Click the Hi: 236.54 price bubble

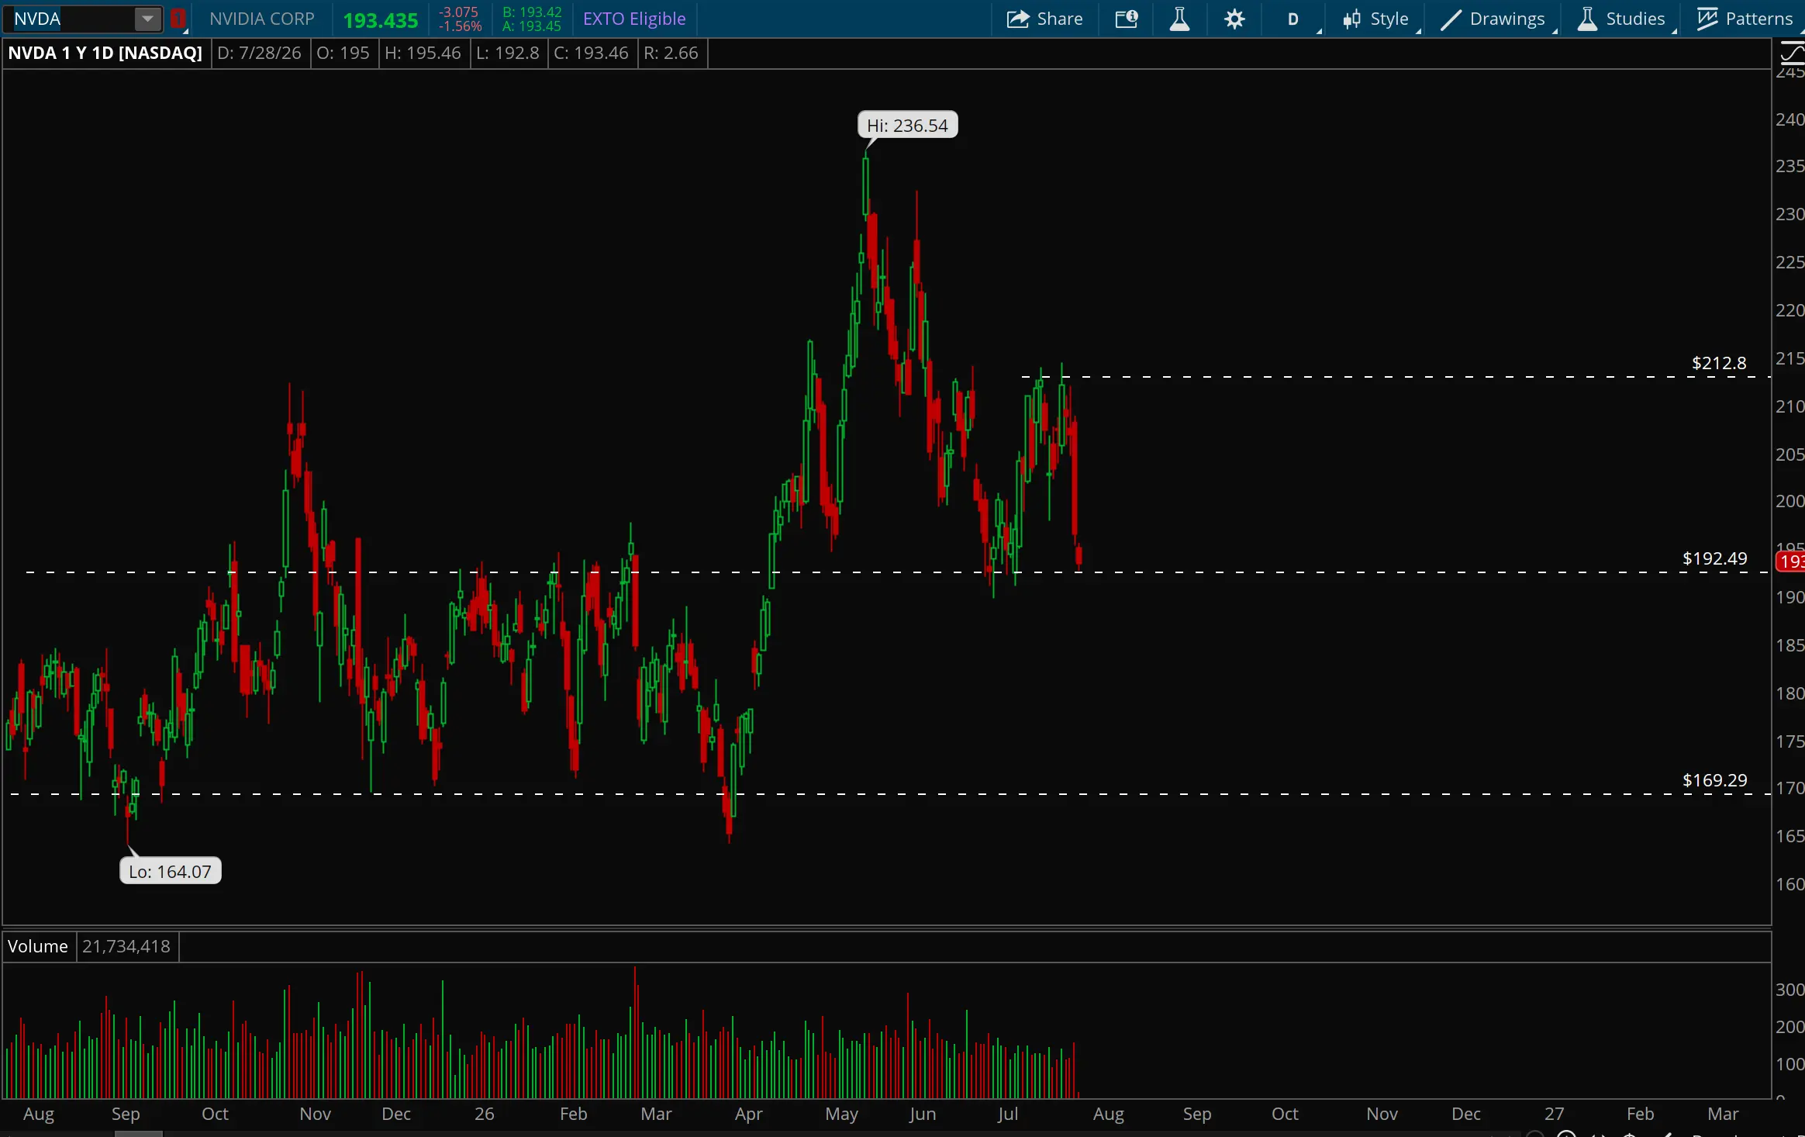(x=908, y=125)
